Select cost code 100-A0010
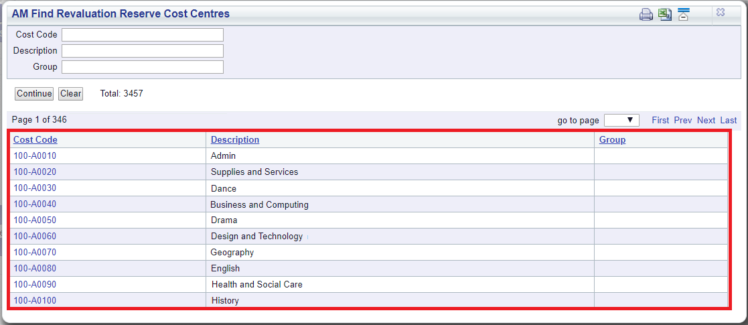The width and height of the screenshot is (748, 325). 35,155
